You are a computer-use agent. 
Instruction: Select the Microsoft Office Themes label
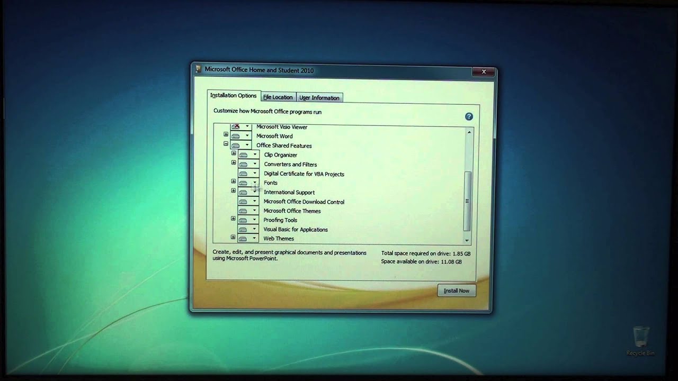coord(292,211)
